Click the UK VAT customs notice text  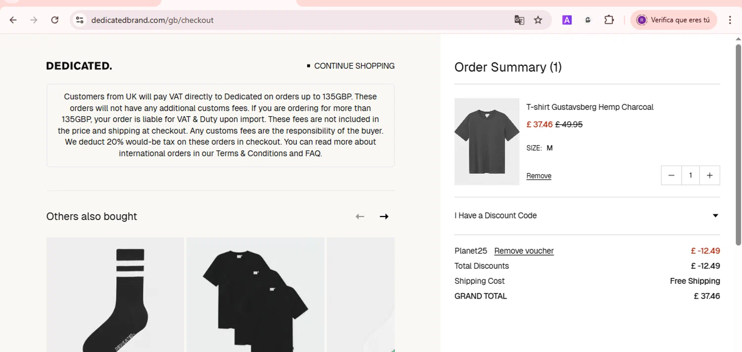click(x=221, y=125)
